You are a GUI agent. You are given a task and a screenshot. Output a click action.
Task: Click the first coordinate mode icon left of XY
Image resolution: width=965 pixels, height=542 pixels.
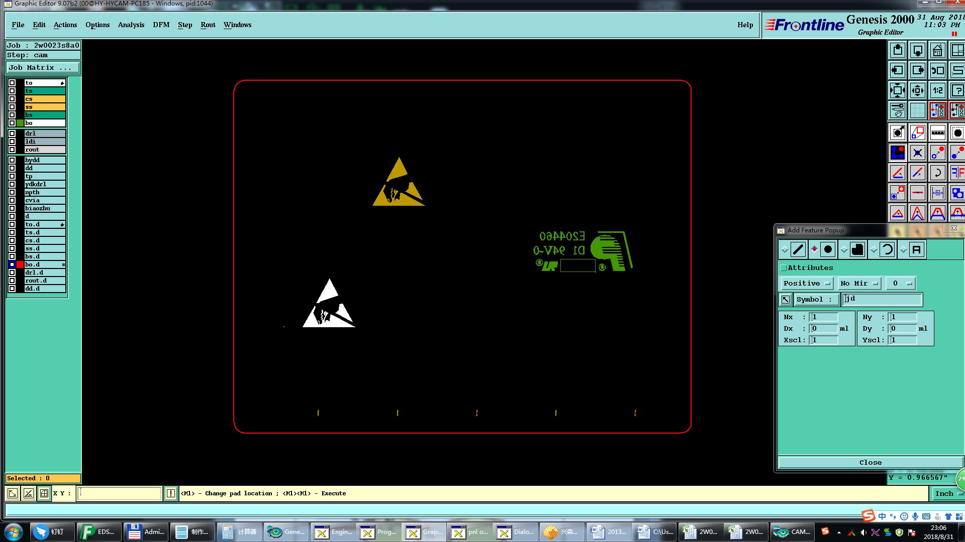(13, 493)
